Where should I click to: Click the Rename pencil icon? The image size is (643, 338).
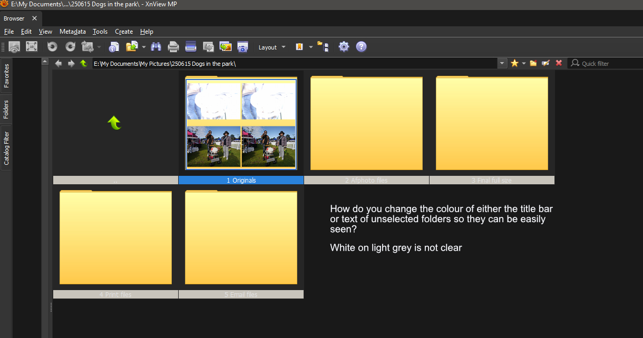pos(546,63)
